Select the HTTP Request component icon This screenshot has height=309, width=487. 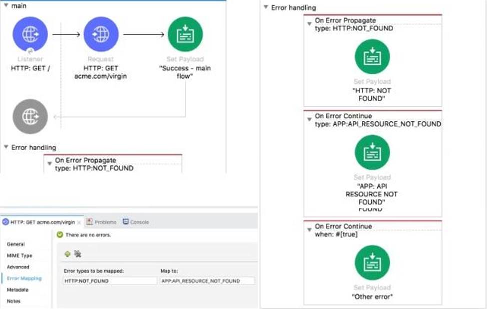pos(101,34)
